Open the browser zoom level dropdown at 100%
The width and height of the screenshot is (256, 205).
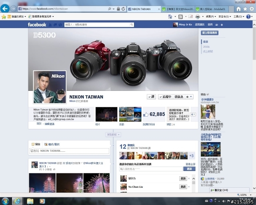[251, 195]
